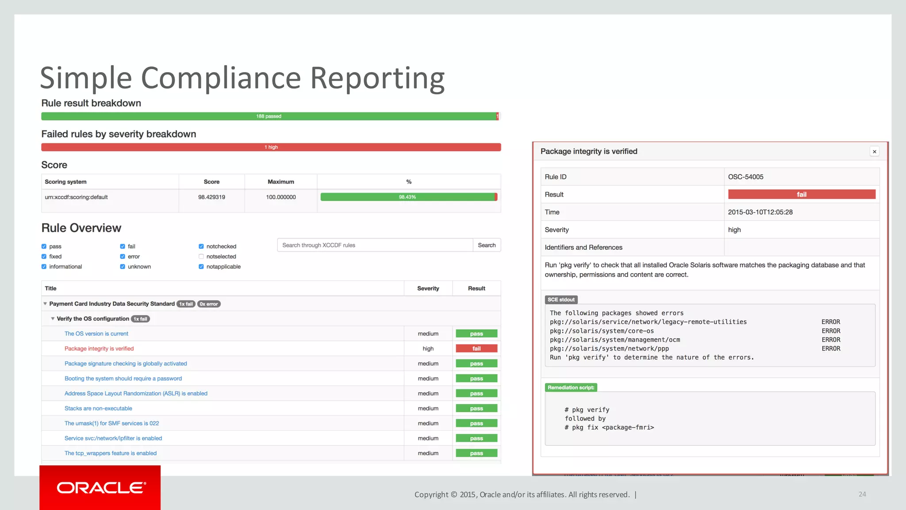
Task: Toggle the pass filter checkbox
Action: pyautogui.click(x=44, y=246)
